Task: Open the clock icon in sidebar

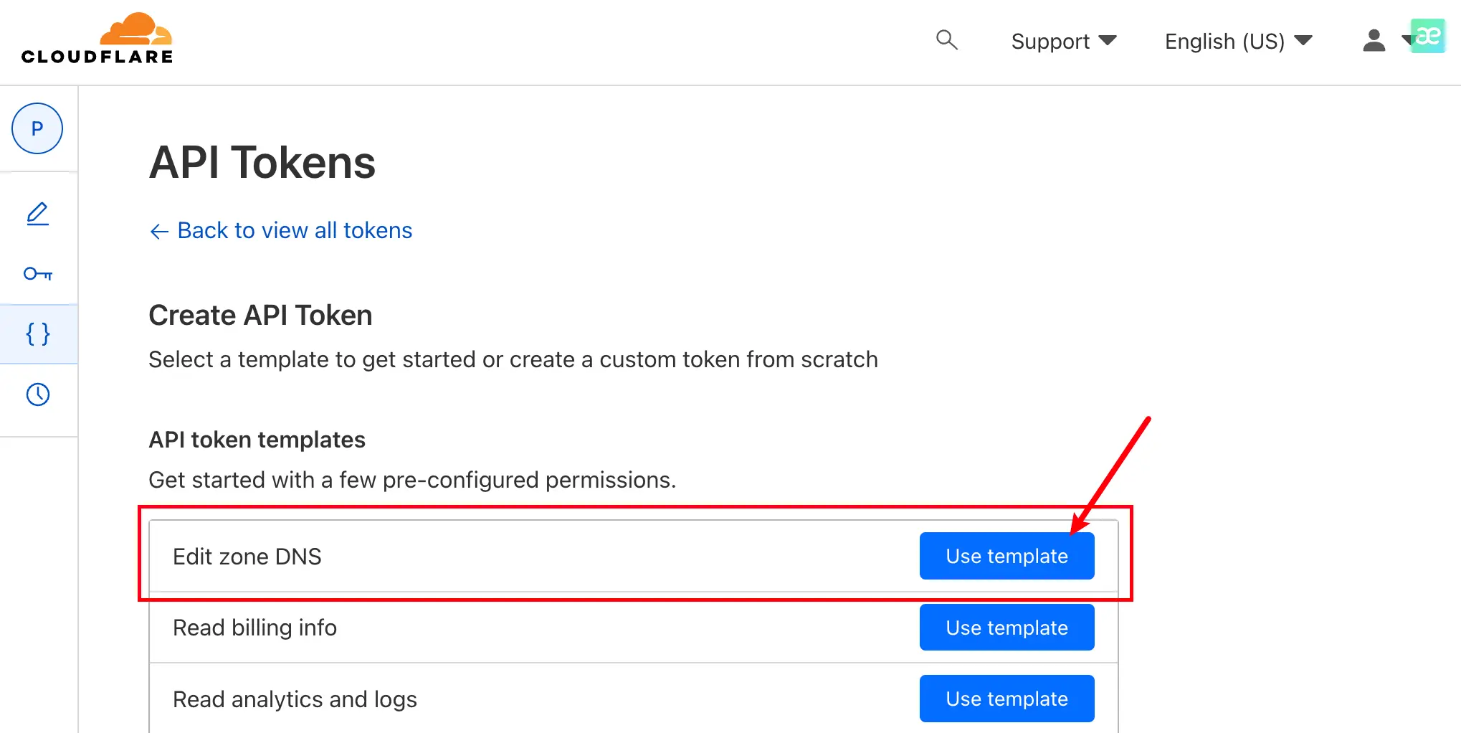Action: [x=38, y=394]
